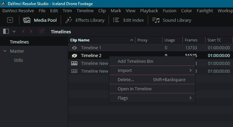Collapse the Master bin tree
This screenshot has width=233, height=127.
pos(5,51)
